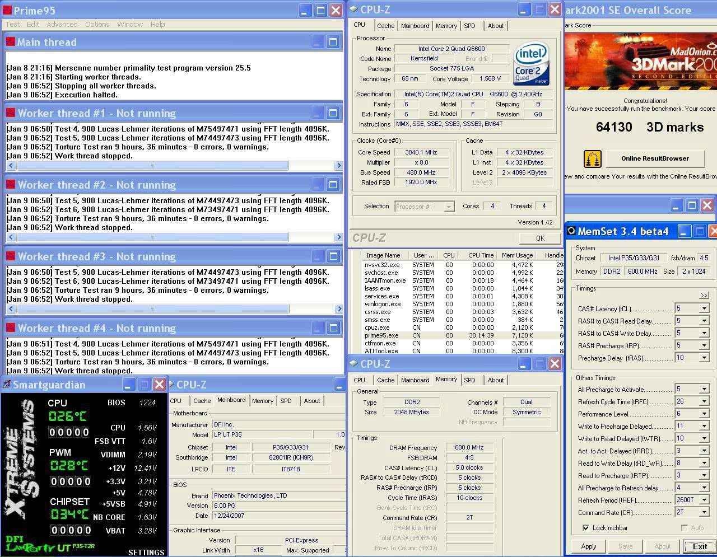Toggle the Lock mchbar checkbox in MemSet
717x557 pixels.
(585, 528)
